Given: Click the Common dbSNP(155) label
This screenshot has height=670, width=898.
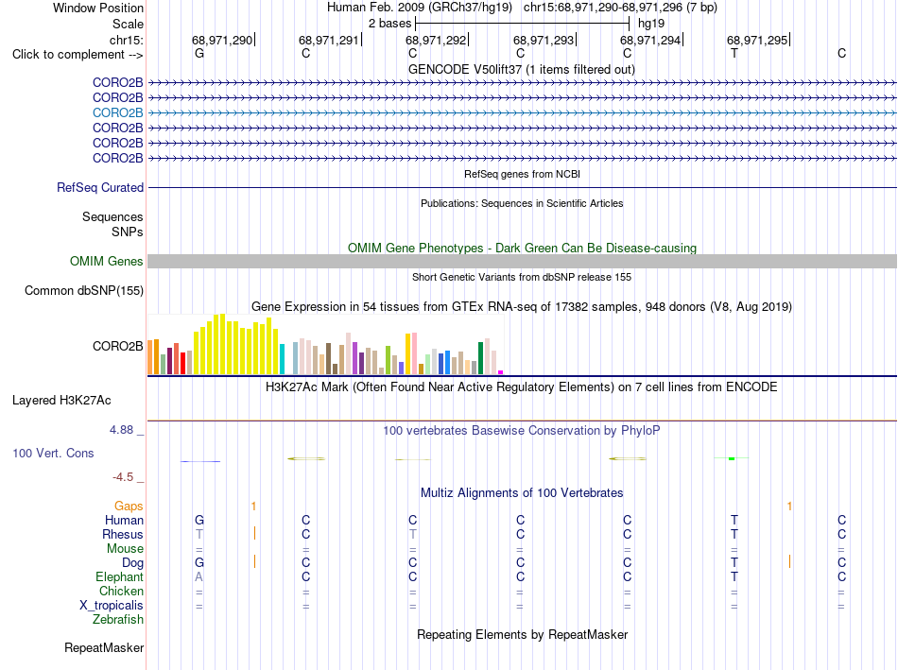Looking at the screenshot, I should click(x=83, y=291).
